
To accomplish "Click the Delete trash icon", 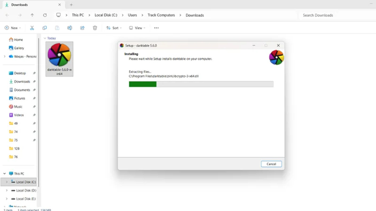I will pos(95,28).
